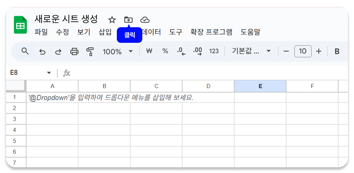Select column F header
The height and width of the screenshot is (173, 354).
(x=312, y=86)
